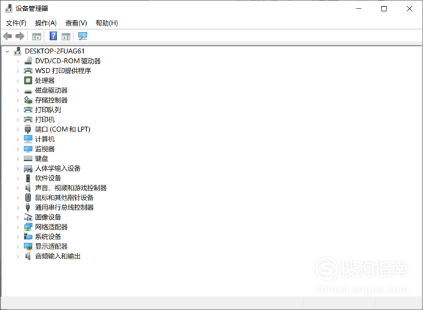
Task: Select the 打印队列 label
Action: pyautogui.click(x=48, y=110)
